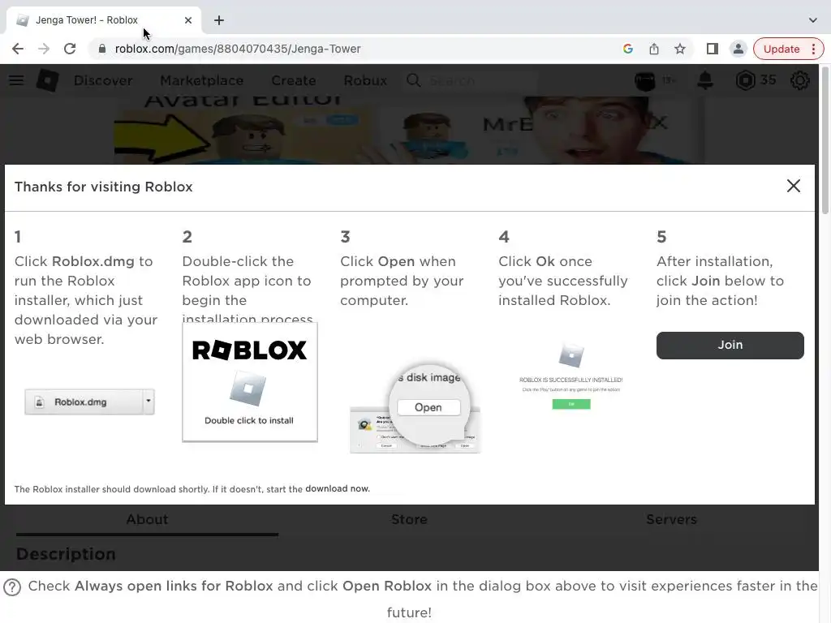The image size is (831, 623).
Task: Close the Thanks for visiting Roblox dialog
Action: pos(794,186)
